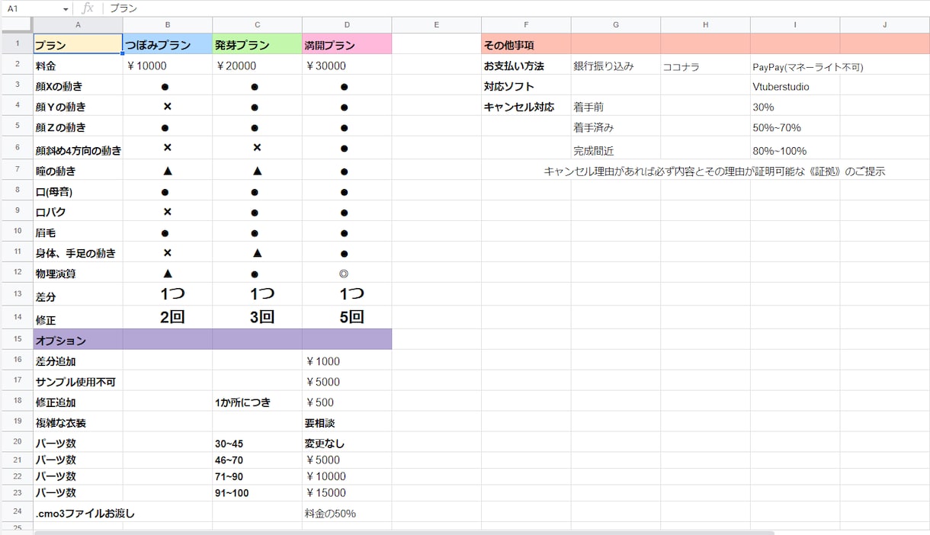
Task: Click the ￥15000 cell
Action: [x=347, y=493]
